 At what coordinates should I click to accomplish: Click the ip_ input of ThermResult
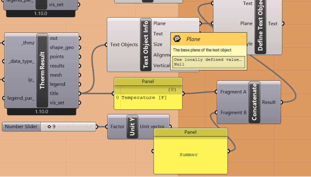(31, 80)
